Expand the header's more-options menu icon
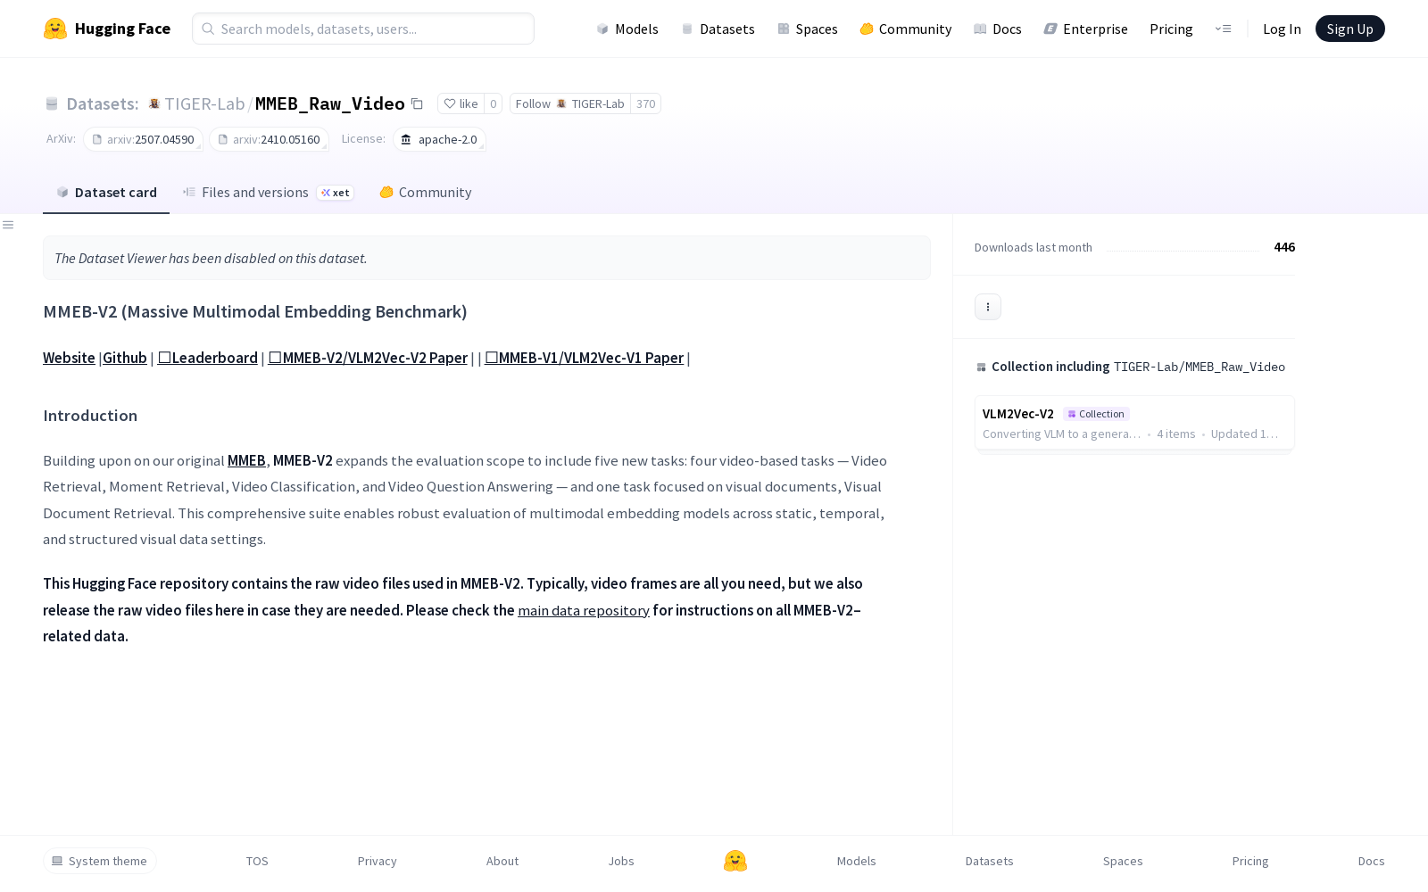1428x892 pixels. (x=1223, y=29)
